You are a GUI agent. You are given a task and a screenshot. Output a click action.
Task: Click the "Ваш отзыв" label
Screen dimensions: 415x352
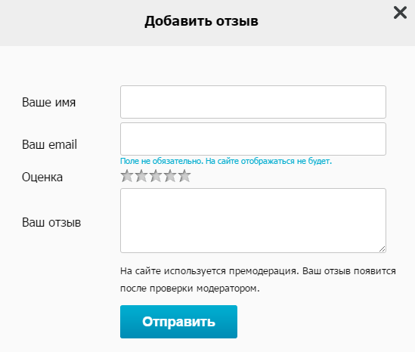[x=51, y=222]
